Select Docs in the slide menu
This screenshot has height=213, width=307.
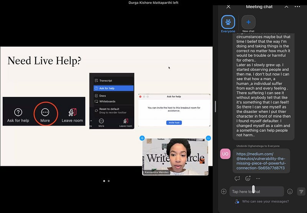(x=113, y=96)
